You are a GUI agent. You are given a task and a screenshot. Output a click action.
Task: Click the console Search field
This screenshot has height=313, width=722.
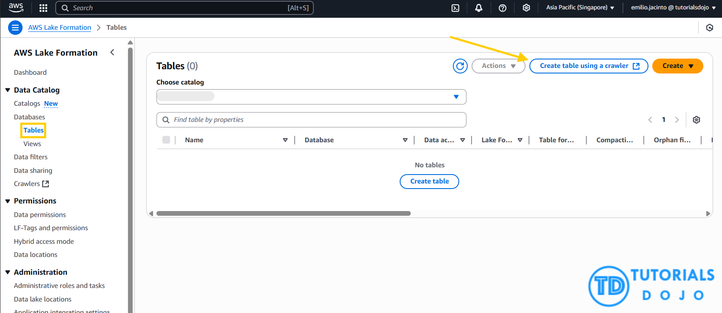pos(185,8)
